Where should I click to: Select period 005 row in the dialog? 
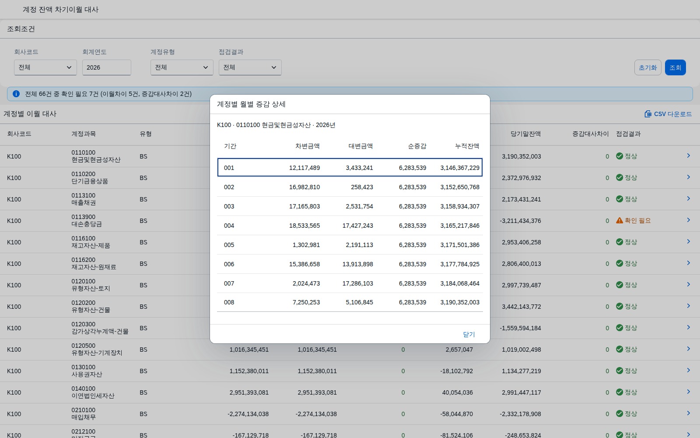[x=350, y=245]
